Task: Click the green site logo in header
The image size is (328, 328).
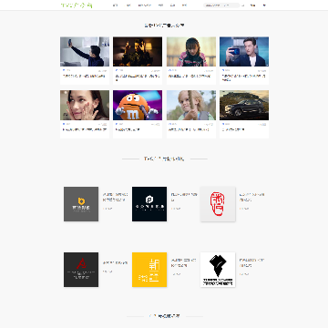Action: (x=77, y=5)
